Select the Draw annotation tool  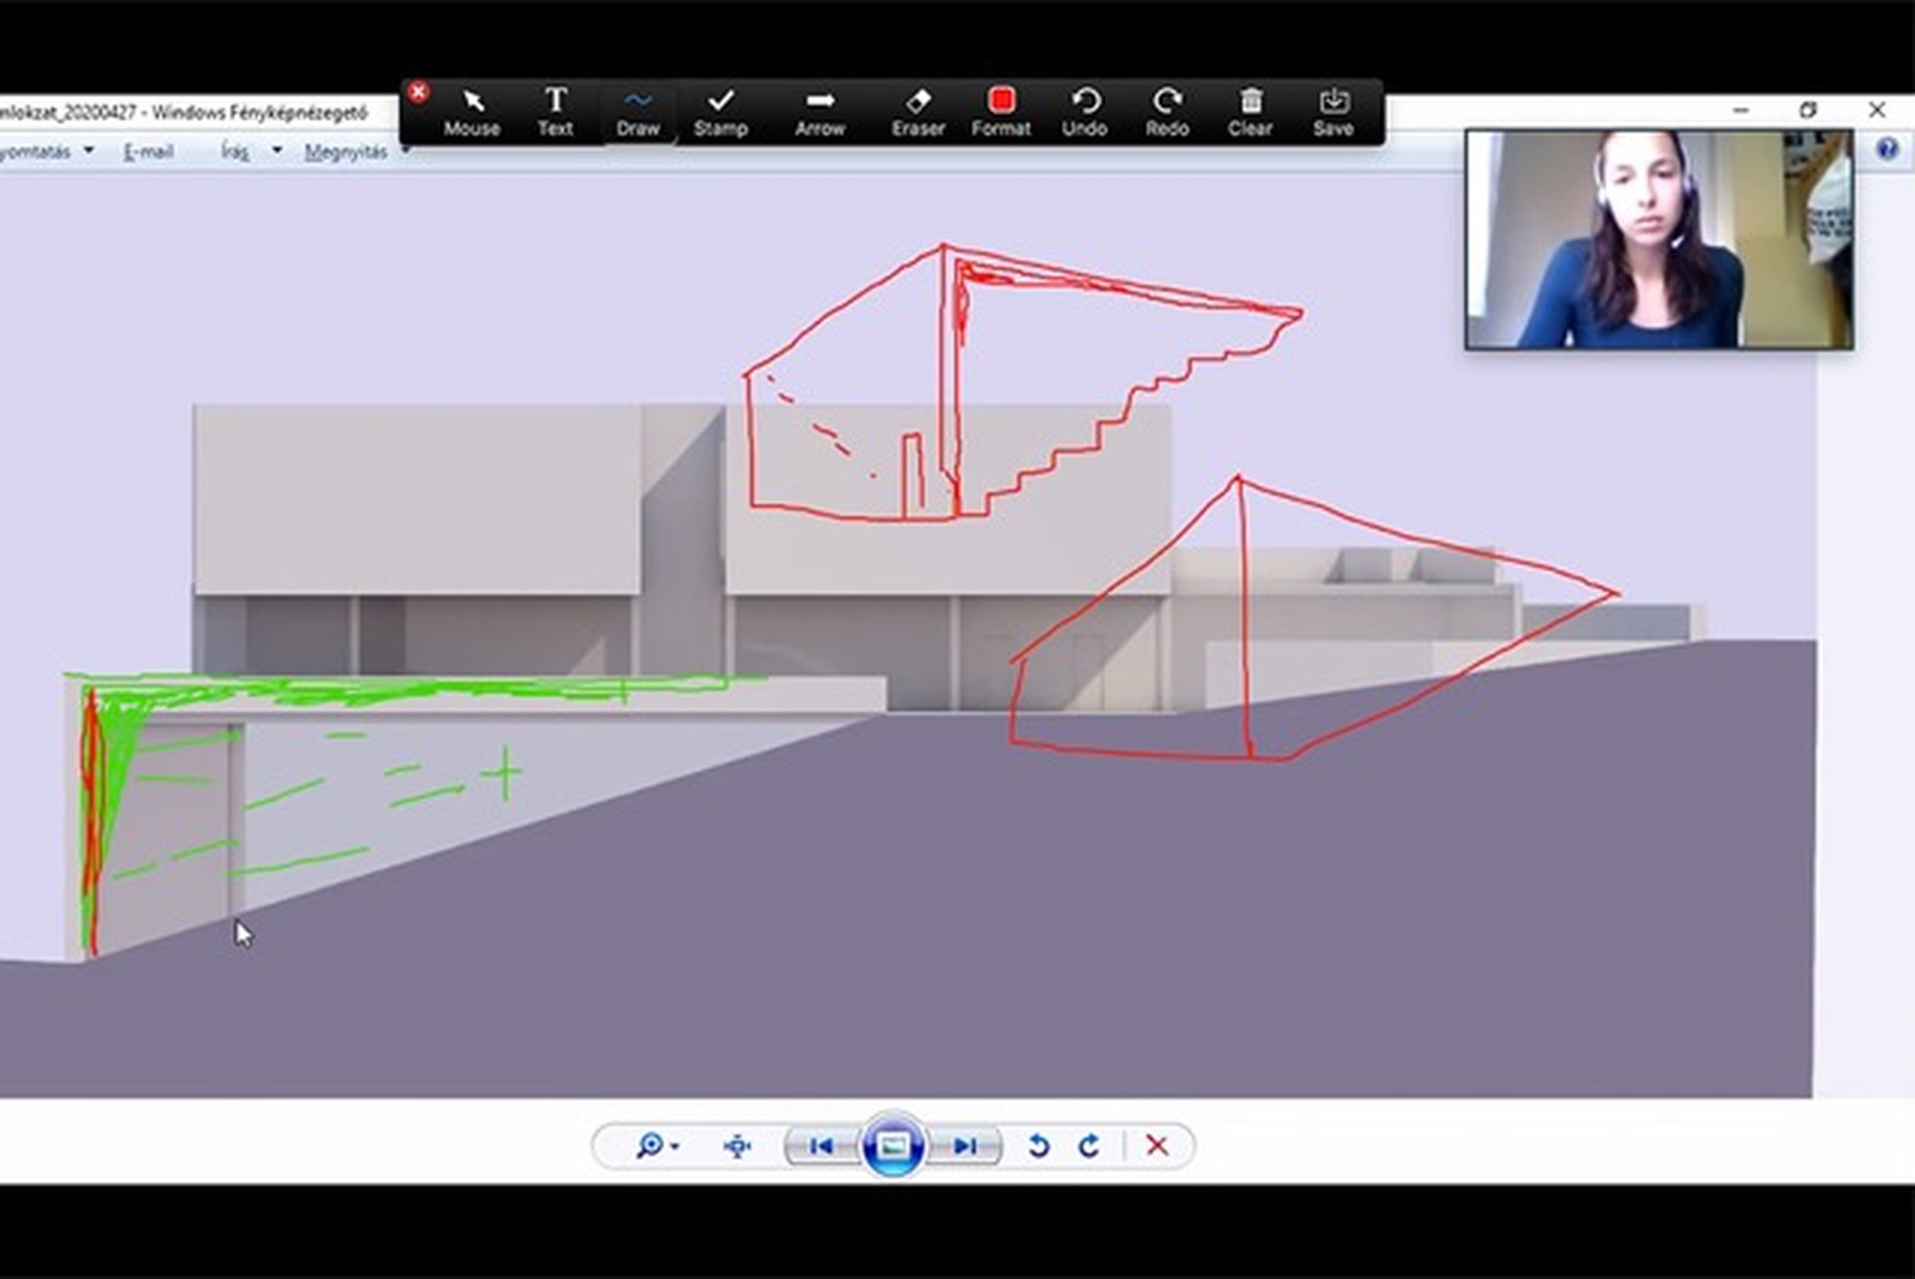(637, 112)
